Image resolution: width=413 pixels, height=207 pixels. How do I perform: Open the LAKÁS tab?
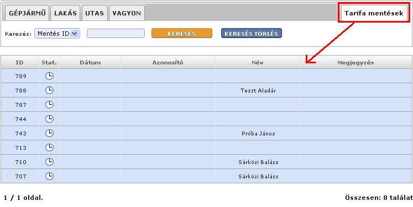pyautogui.click(x=65, y=13)
